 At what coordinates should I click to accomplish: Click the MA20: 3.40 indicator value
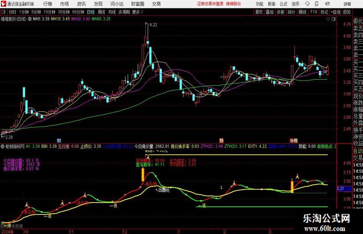pos(81,19)
